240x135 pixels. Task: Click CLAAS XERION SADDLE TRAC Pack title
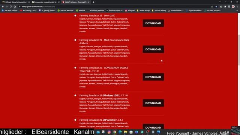click(x=104, y=69)
